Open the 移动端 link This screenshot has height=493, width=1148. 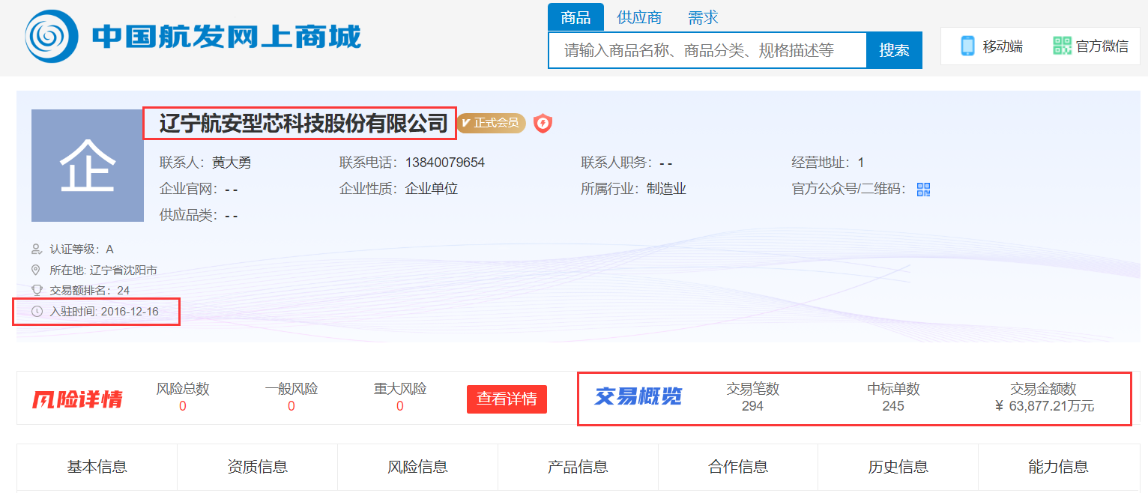point(1003,46)
